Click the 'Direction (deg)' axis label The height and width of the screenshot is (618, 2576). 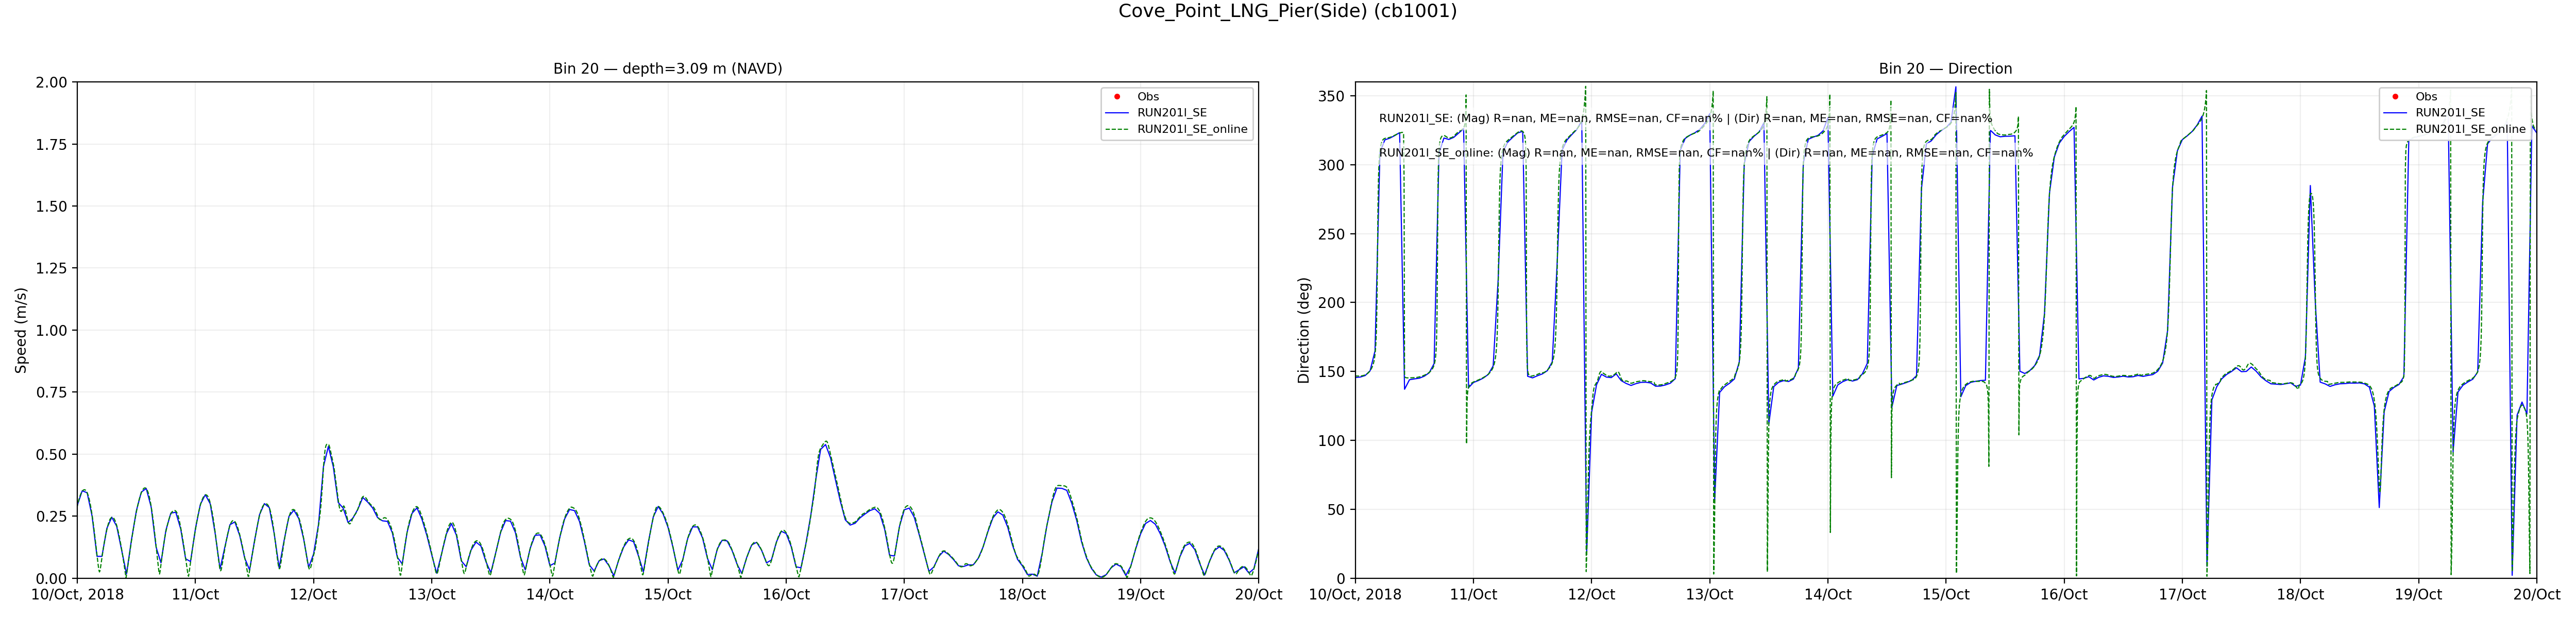(x=1303, y=330)
